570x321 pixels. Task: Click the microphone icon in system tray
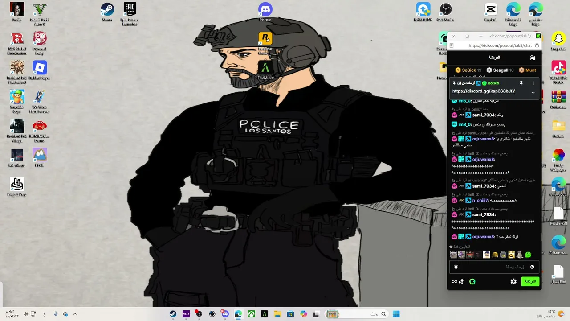(x=56, y=314)
